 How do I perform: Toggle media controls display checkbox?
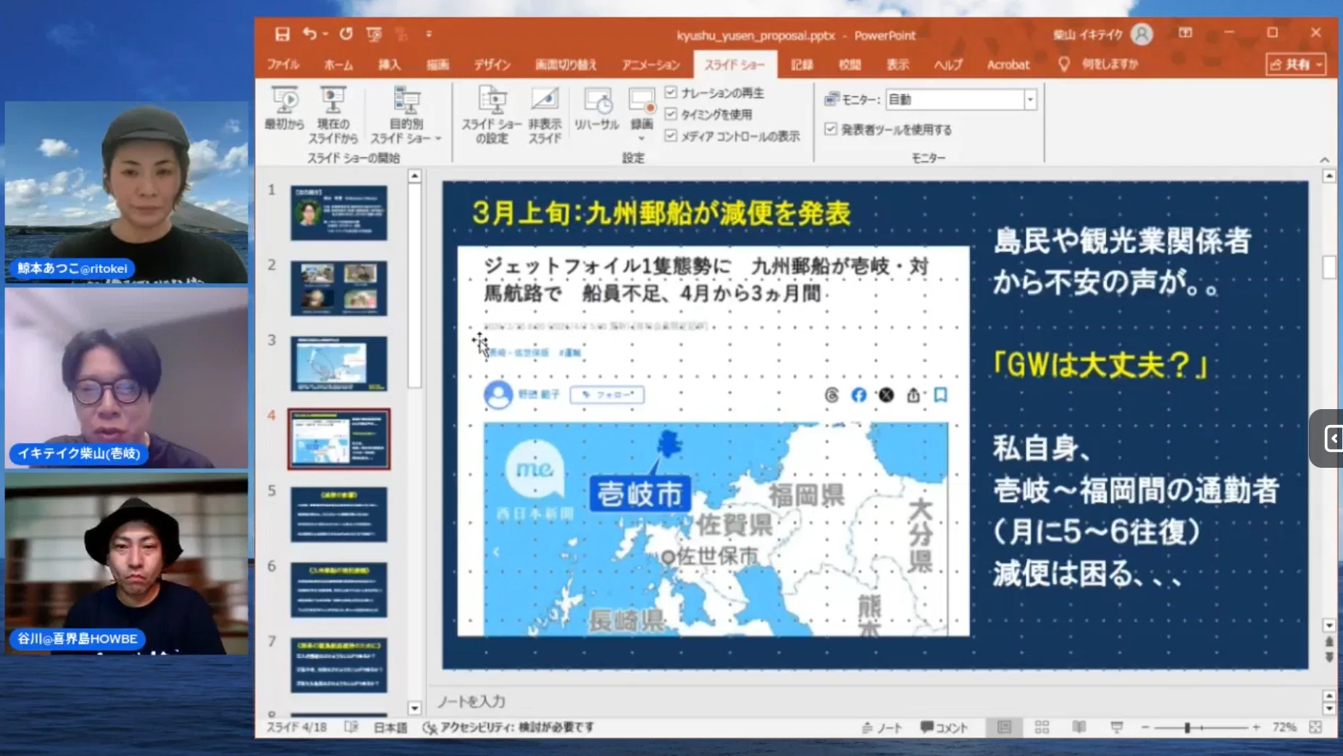(671, 136)
